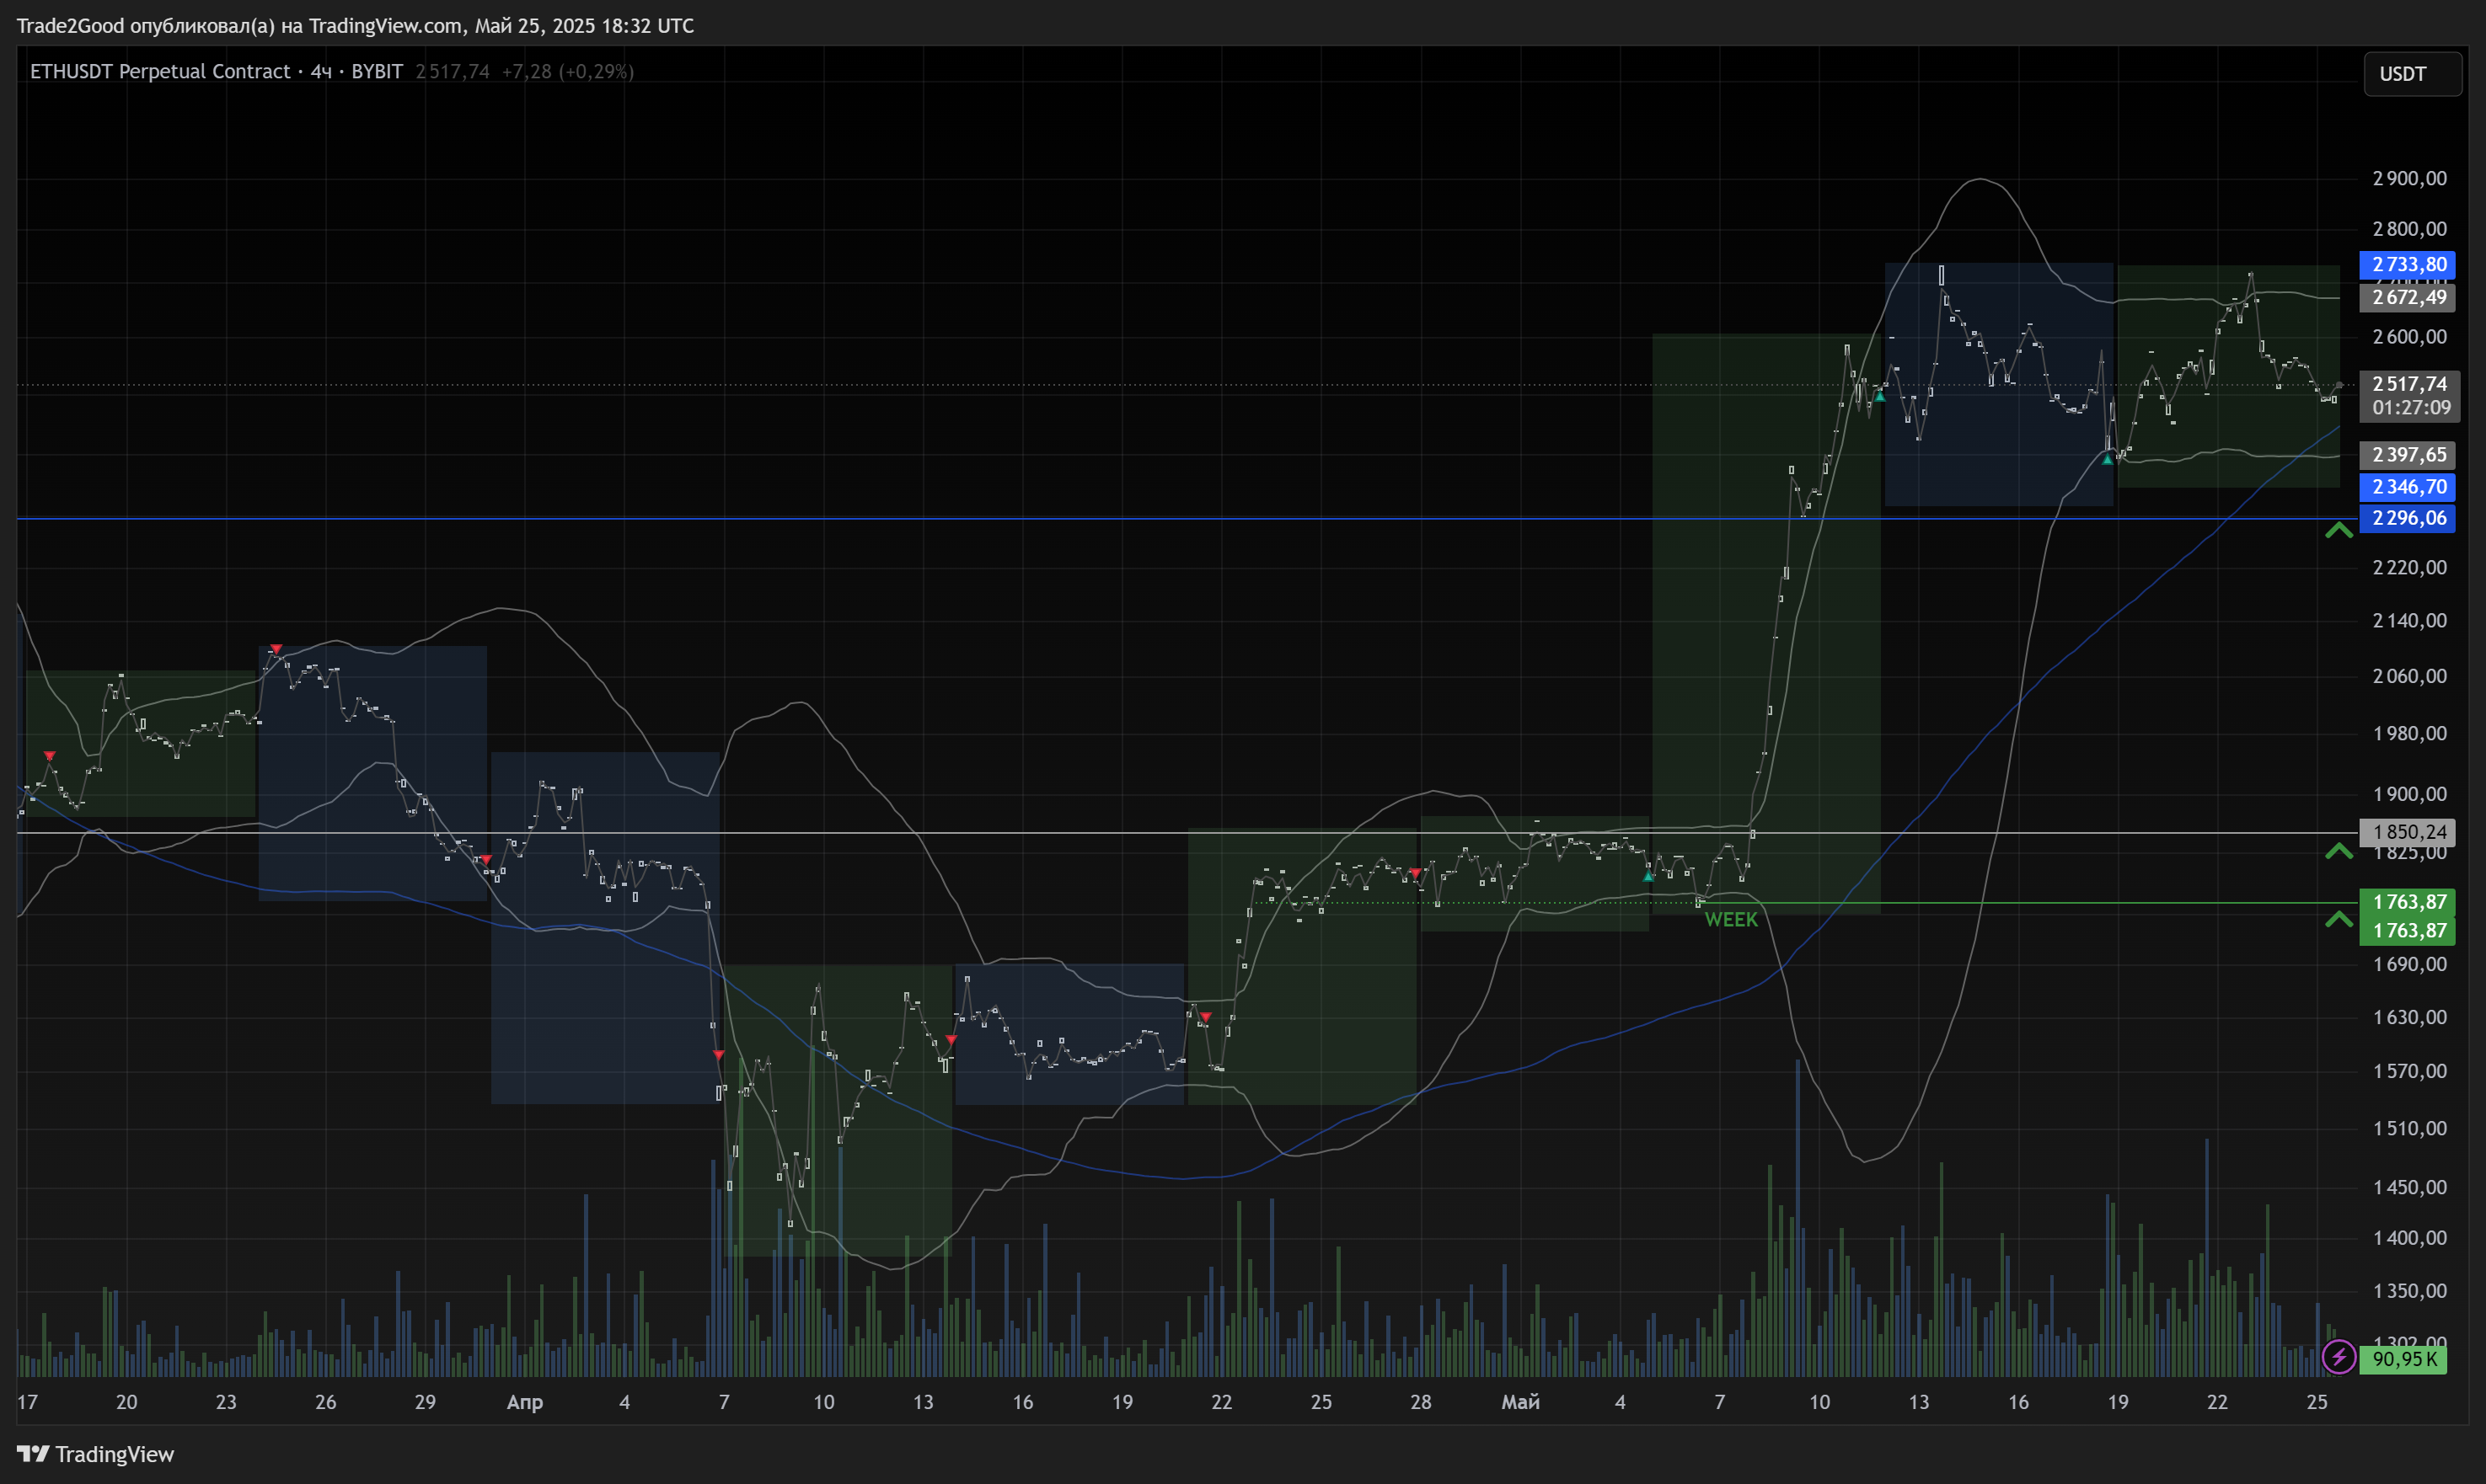
Task: Click the green WEEK label on chart
Action: (1731, 920)
